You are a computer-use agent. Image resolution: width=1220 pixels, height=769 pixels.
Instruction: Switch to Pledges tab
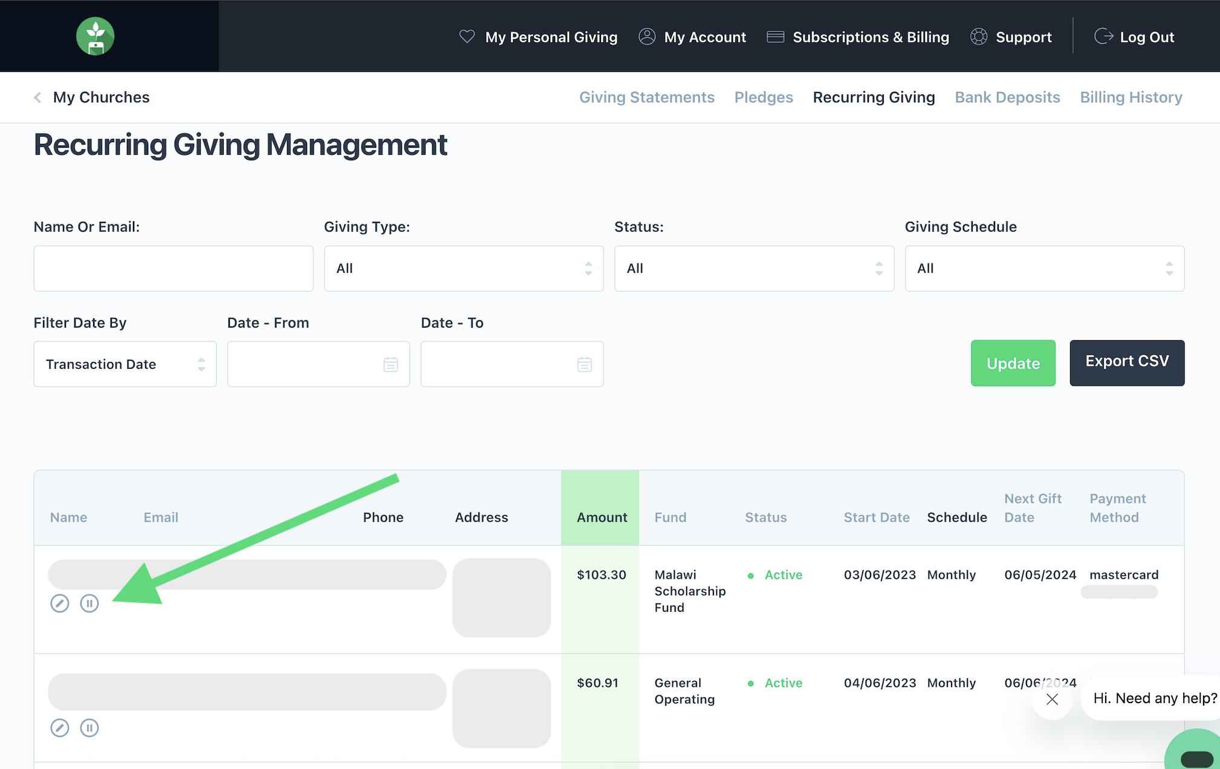coord(764,97)
